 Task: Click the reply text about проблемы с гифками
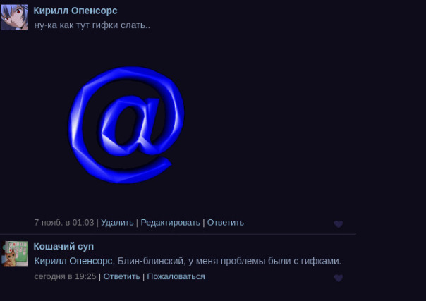[188, 261]
